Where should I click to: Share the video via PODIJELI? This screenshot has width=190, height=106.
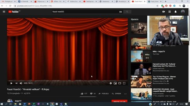click(x=104, y=94)
